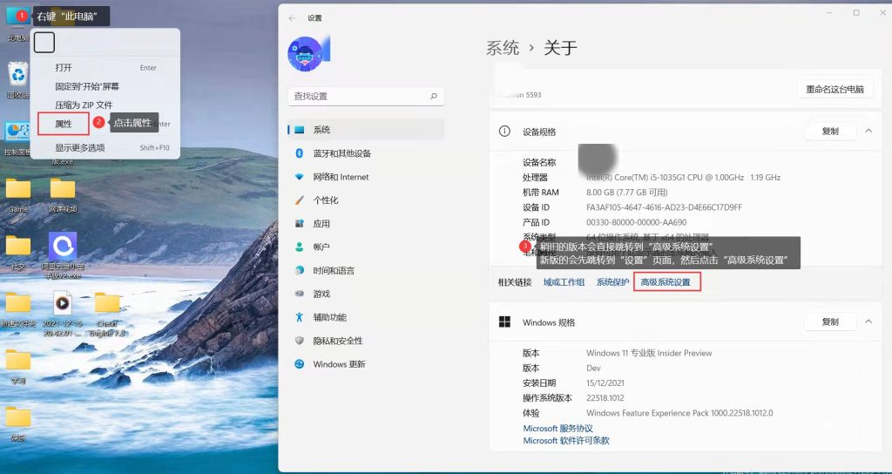Open the 新建文件夹 folder on desktop
Viewport: 892px width, 474px height.
18,302
